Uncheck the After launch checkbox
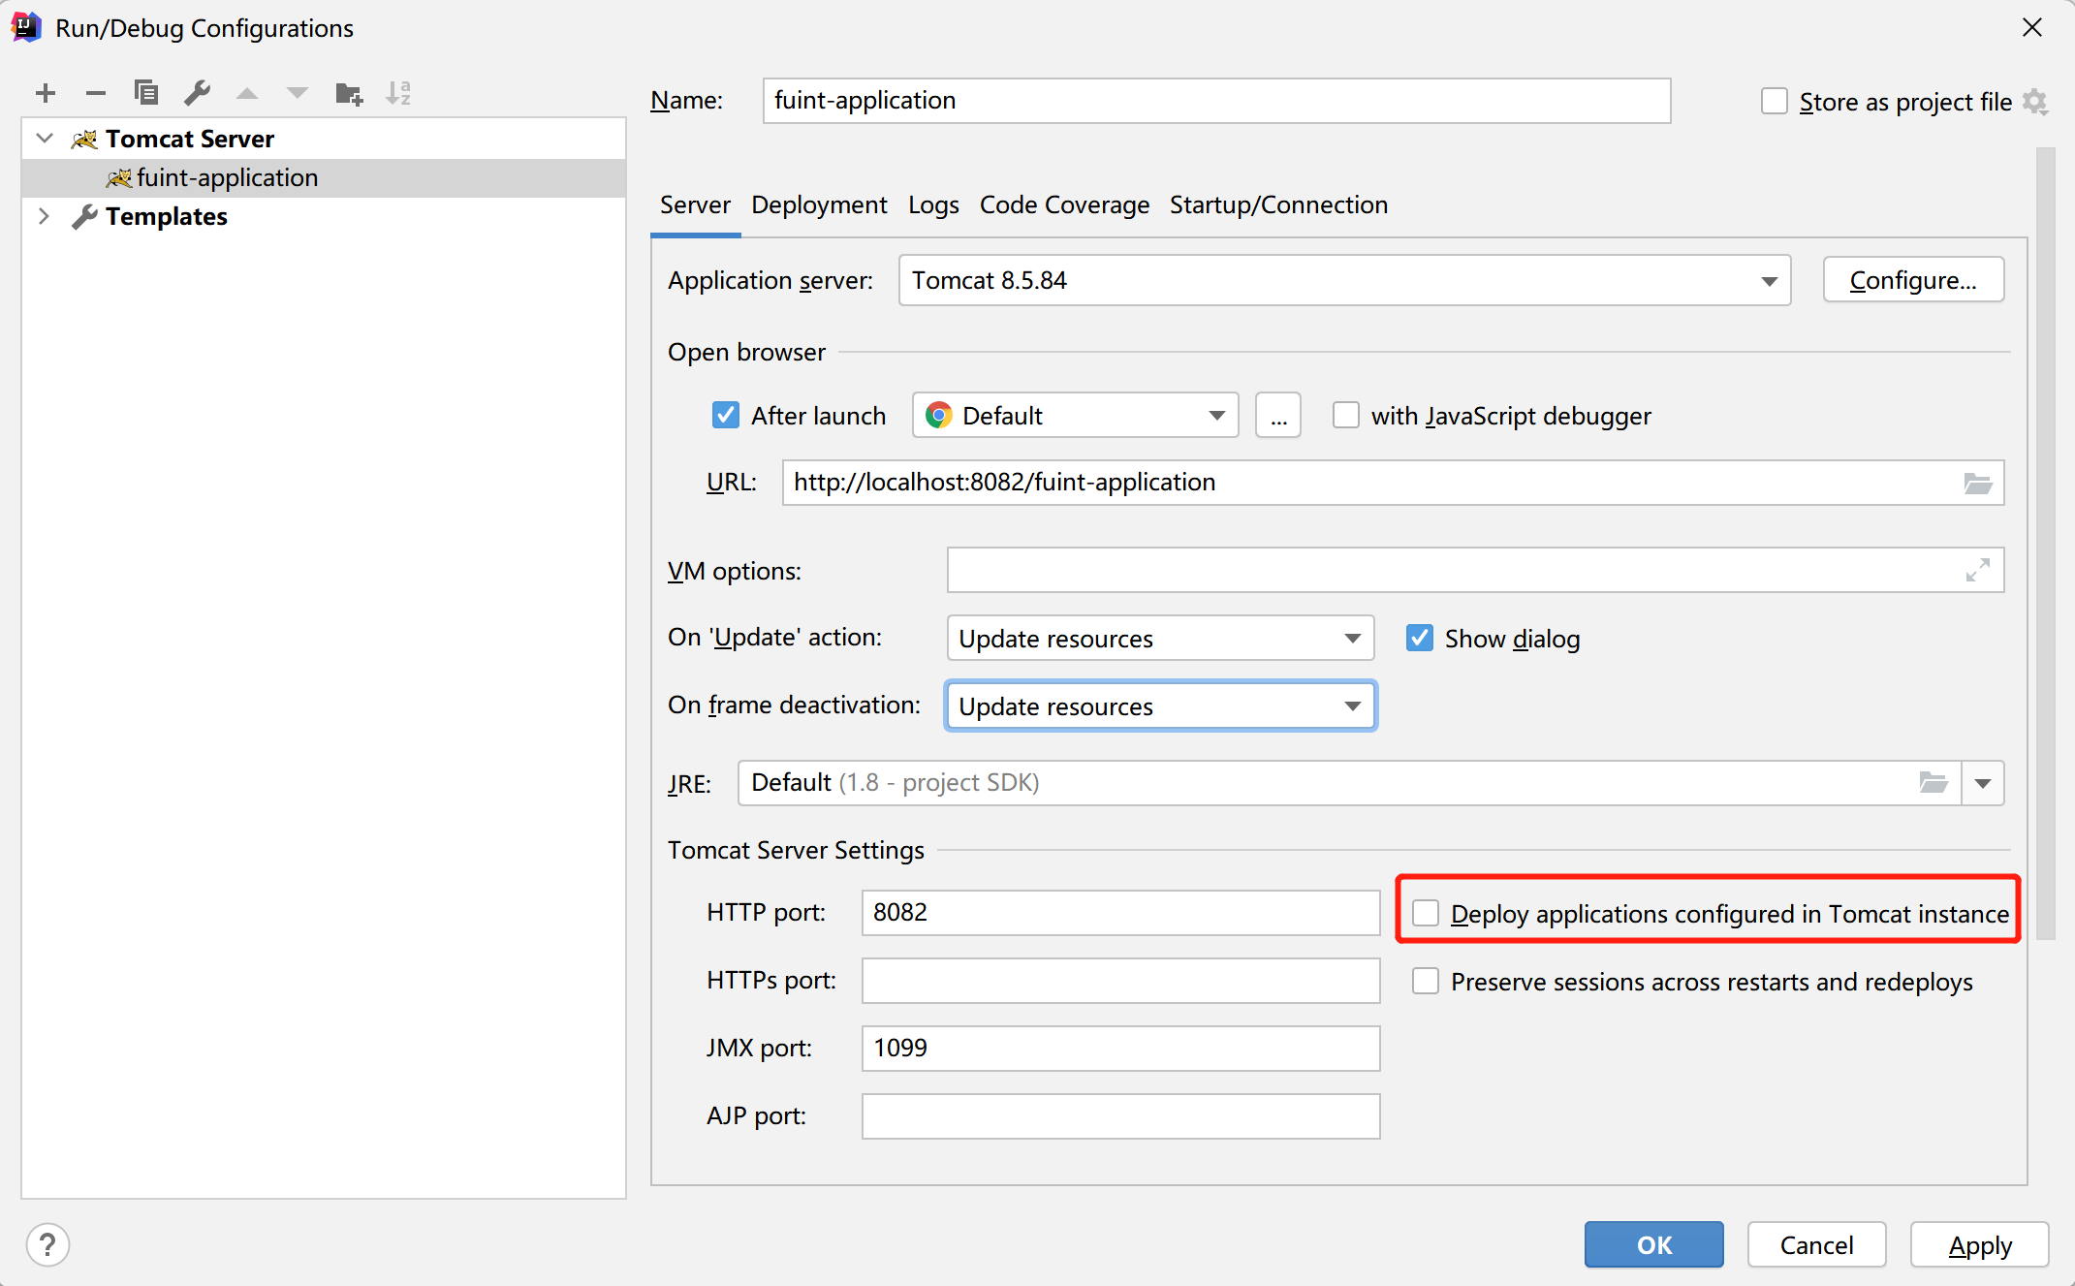 pos(725,416)
